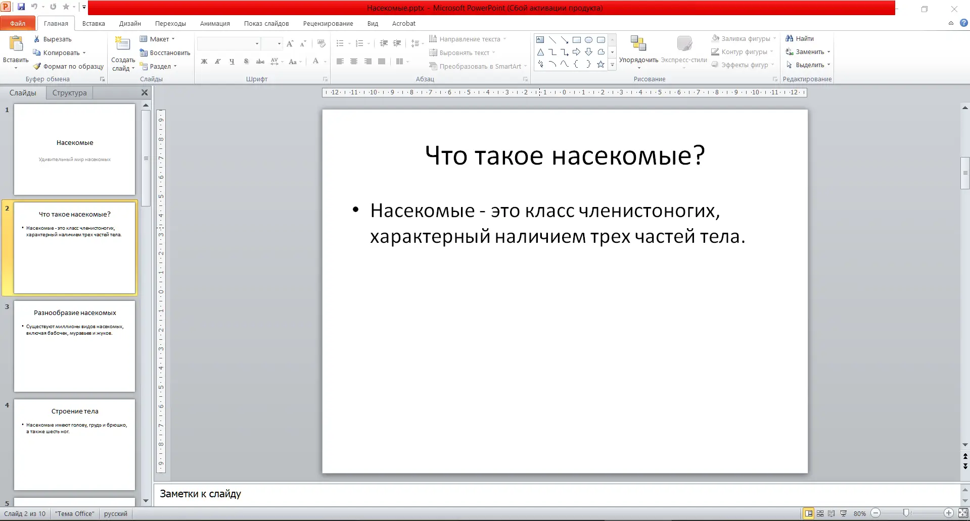The image size is (970, 521).
Task: Open the Дизайн ribbon tab
Action: 130,23
